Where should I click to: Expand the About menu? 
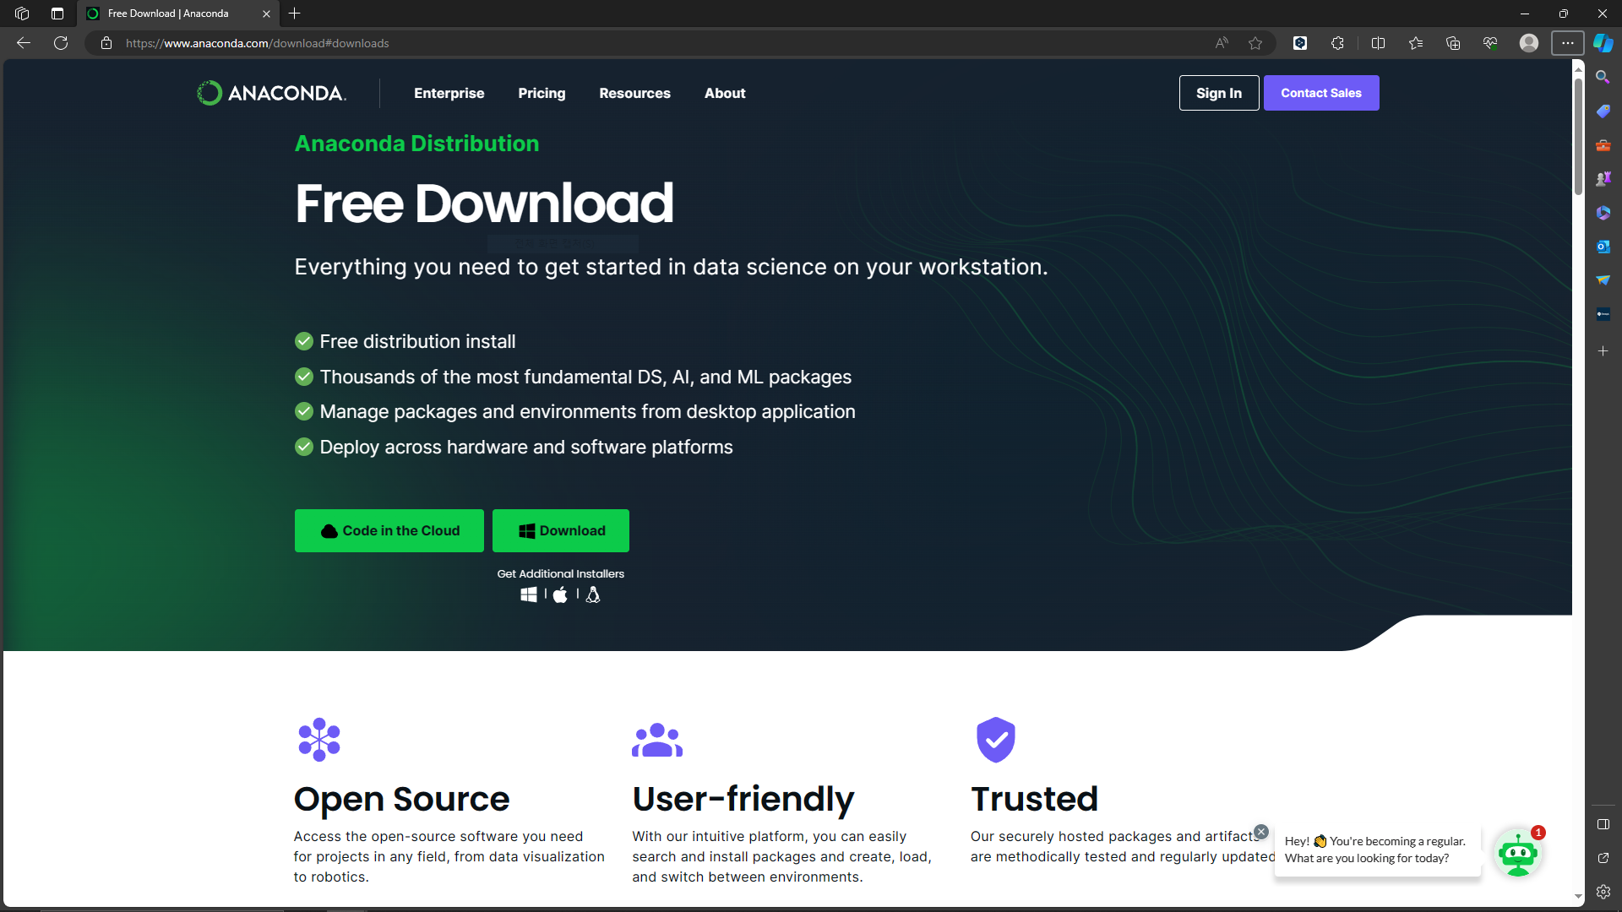[725, 93]
